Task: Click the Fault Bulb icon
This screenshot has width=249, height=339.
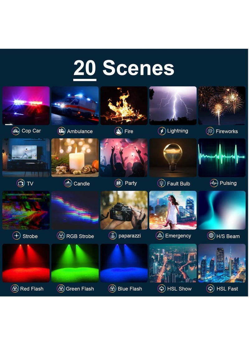Action: tap(161, 183)
